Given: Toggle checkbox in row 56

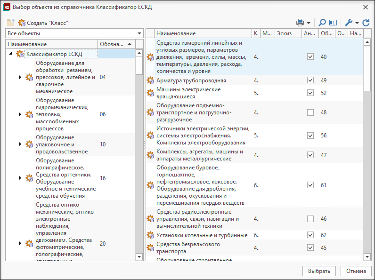Looking at the screenshot, I should pos(310,136).
